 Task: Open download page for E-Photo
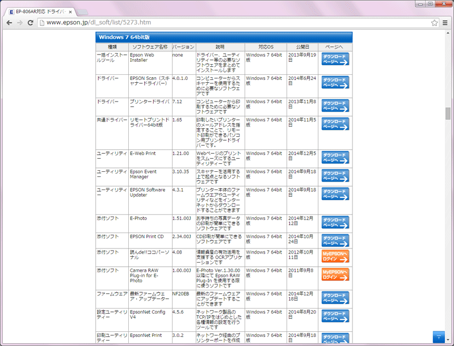click(335, 222)
